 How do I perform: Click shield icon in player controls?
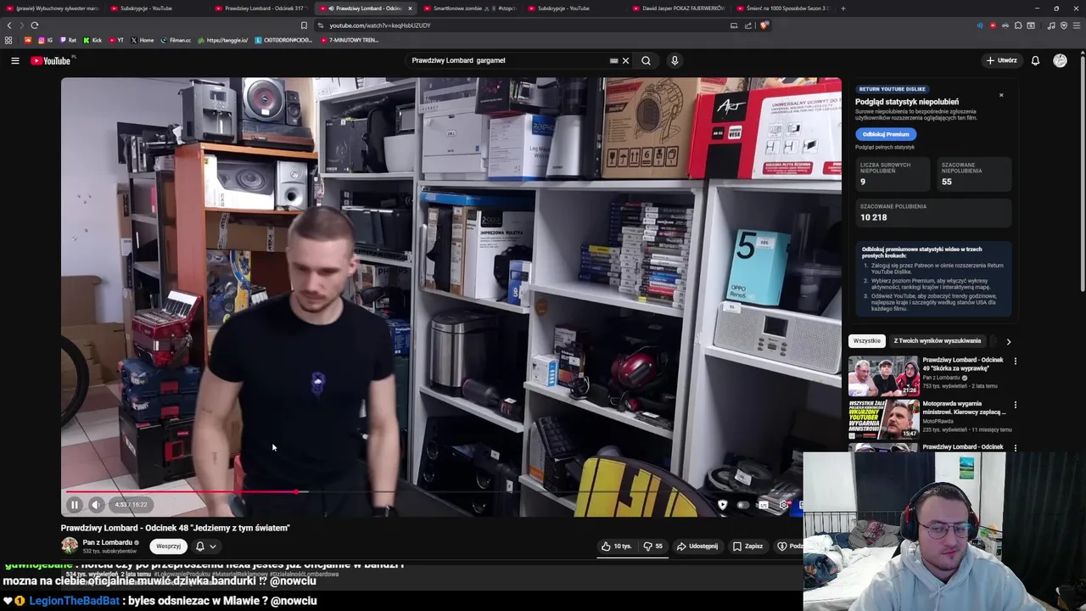point(722,505)
